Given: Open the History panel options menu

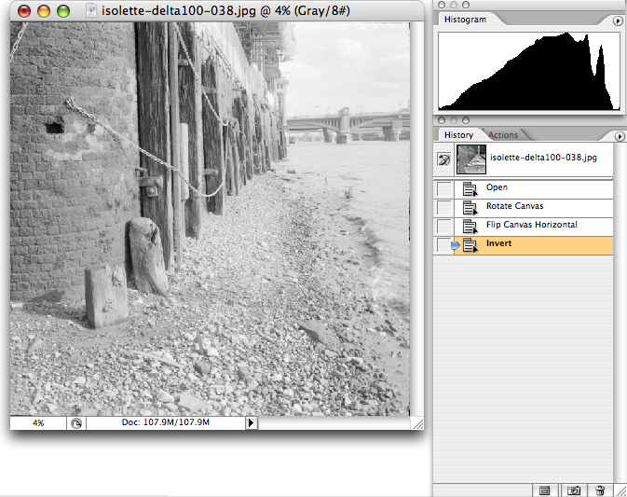Looking at the screenshot, I should click(619, 136).
